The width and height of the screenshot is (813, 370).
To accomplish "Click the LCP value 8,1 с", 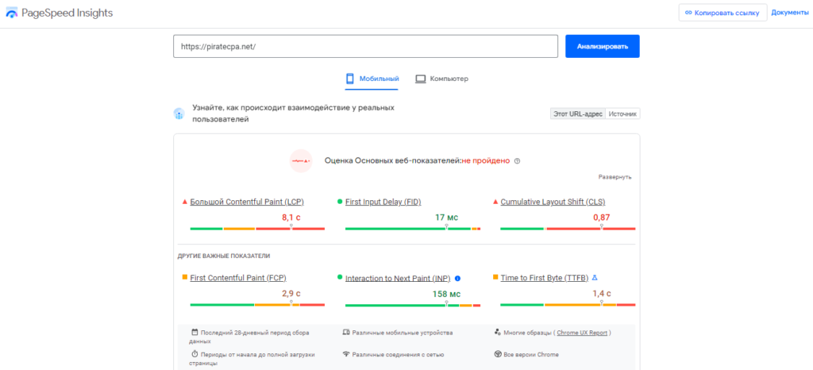I will 291,217.
